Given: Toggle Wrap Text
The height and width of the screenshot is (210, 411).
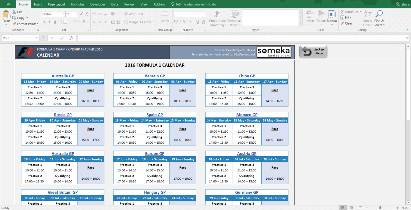Looking at the screenshot, I should click(133, 14).
